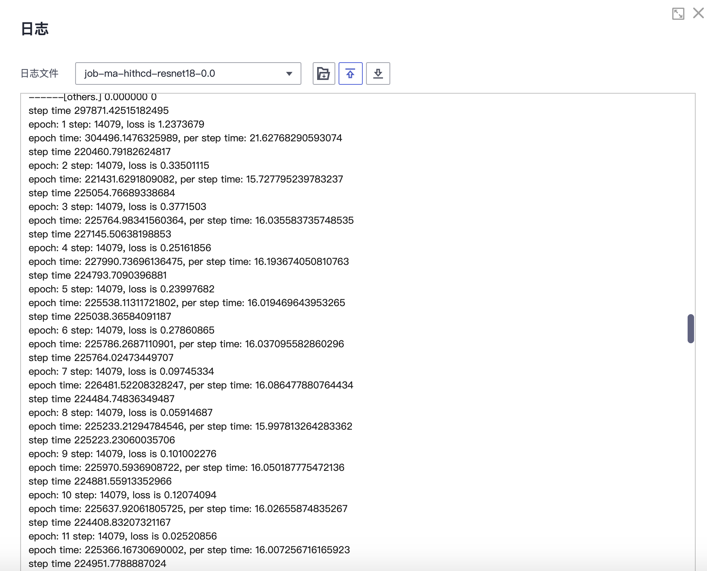Click the step time 225764.02473449707 line

pyautogui.click(x=101, y=358)
